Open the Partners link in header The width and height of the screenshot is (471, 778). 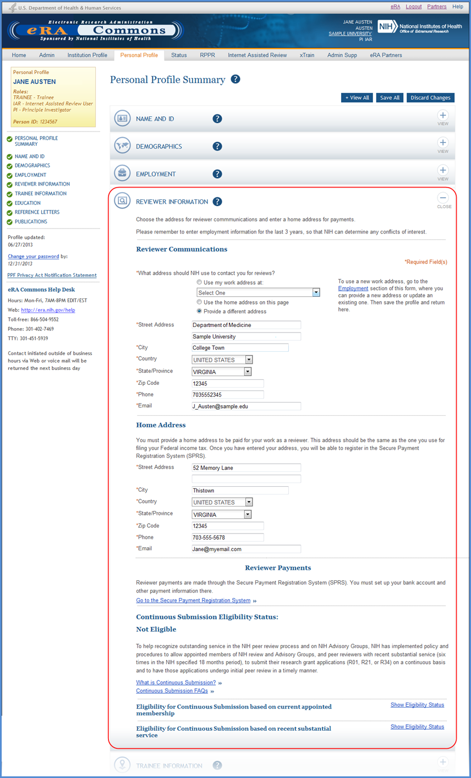tap(437, 7)
